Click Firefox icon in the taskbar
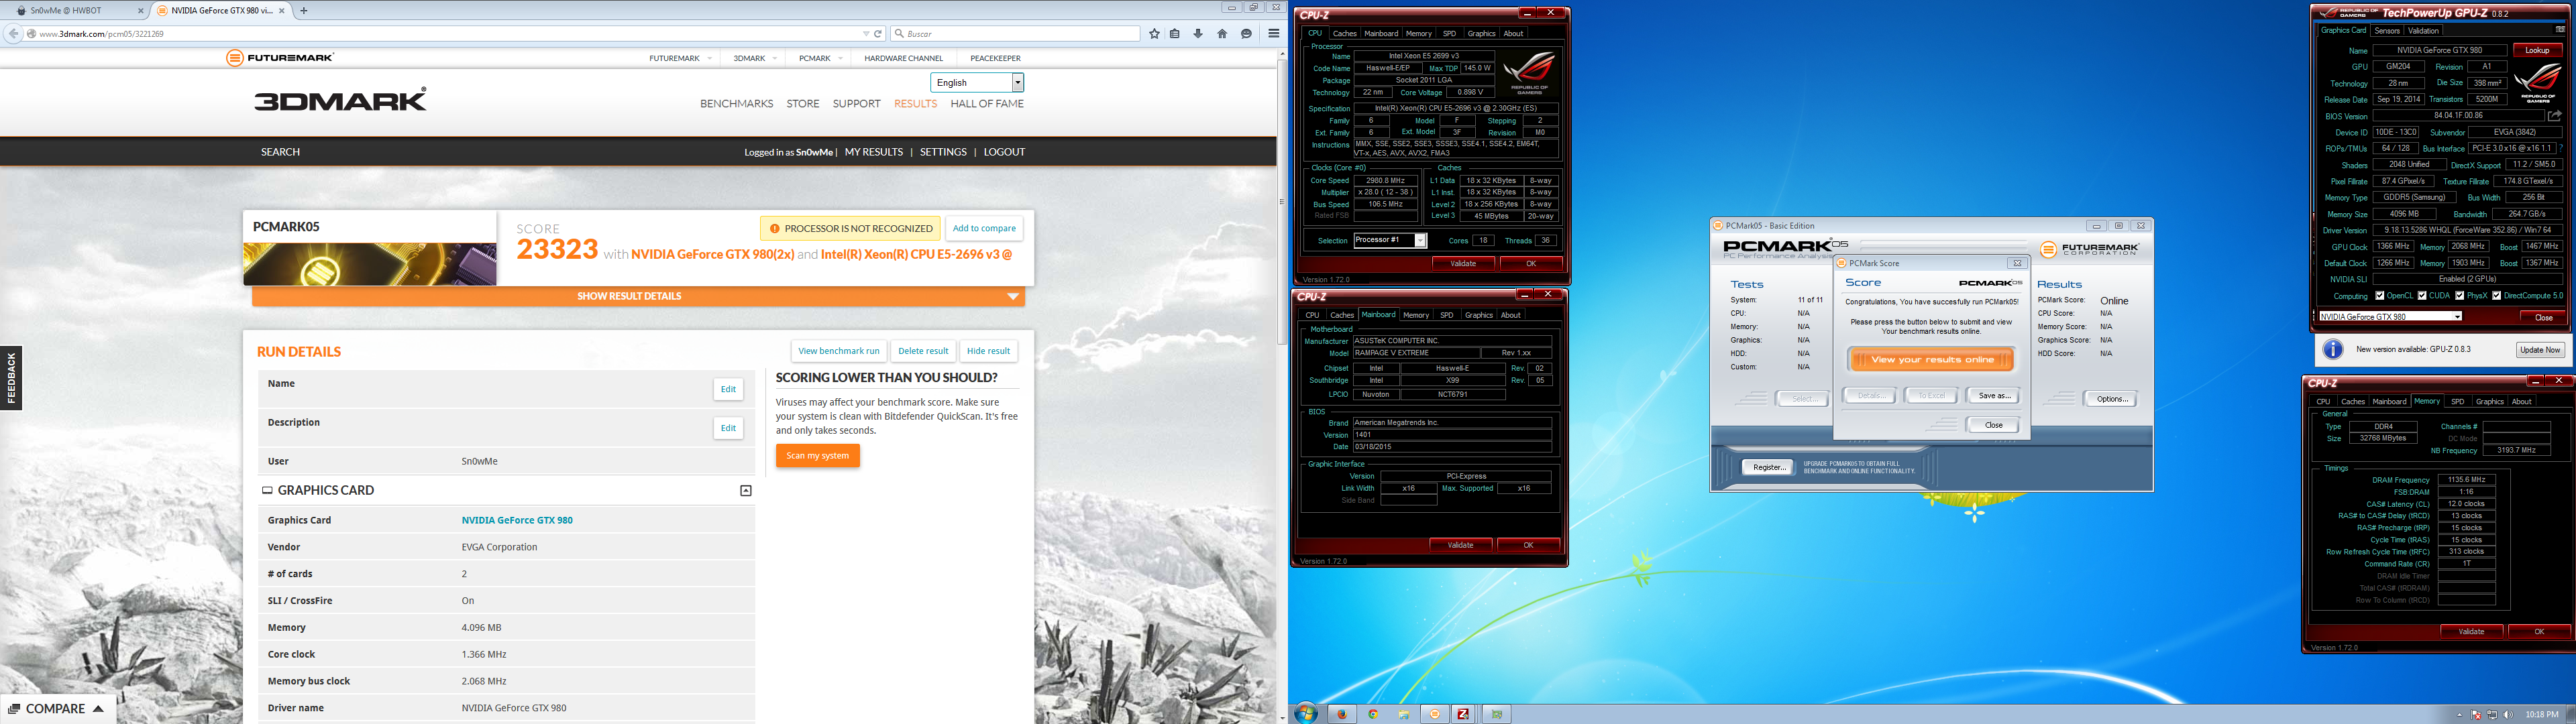Screen dimensions: 2576x724 1342,714
